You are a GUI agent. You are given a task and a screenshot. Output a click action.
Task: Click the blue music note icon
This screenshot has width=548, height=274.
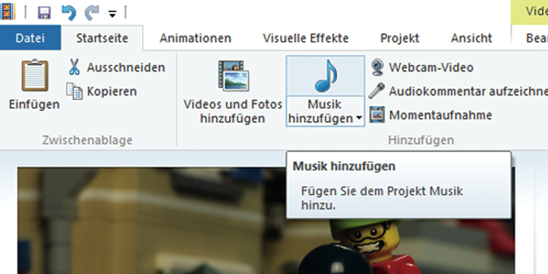coord(325,76)
